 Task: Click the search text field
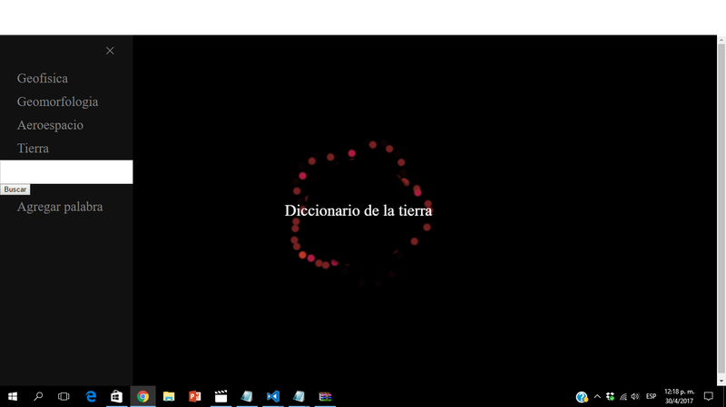click(66, 172)
